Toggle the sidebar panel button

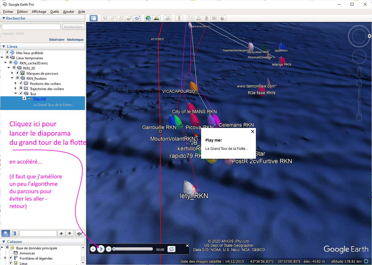[94, 18]
